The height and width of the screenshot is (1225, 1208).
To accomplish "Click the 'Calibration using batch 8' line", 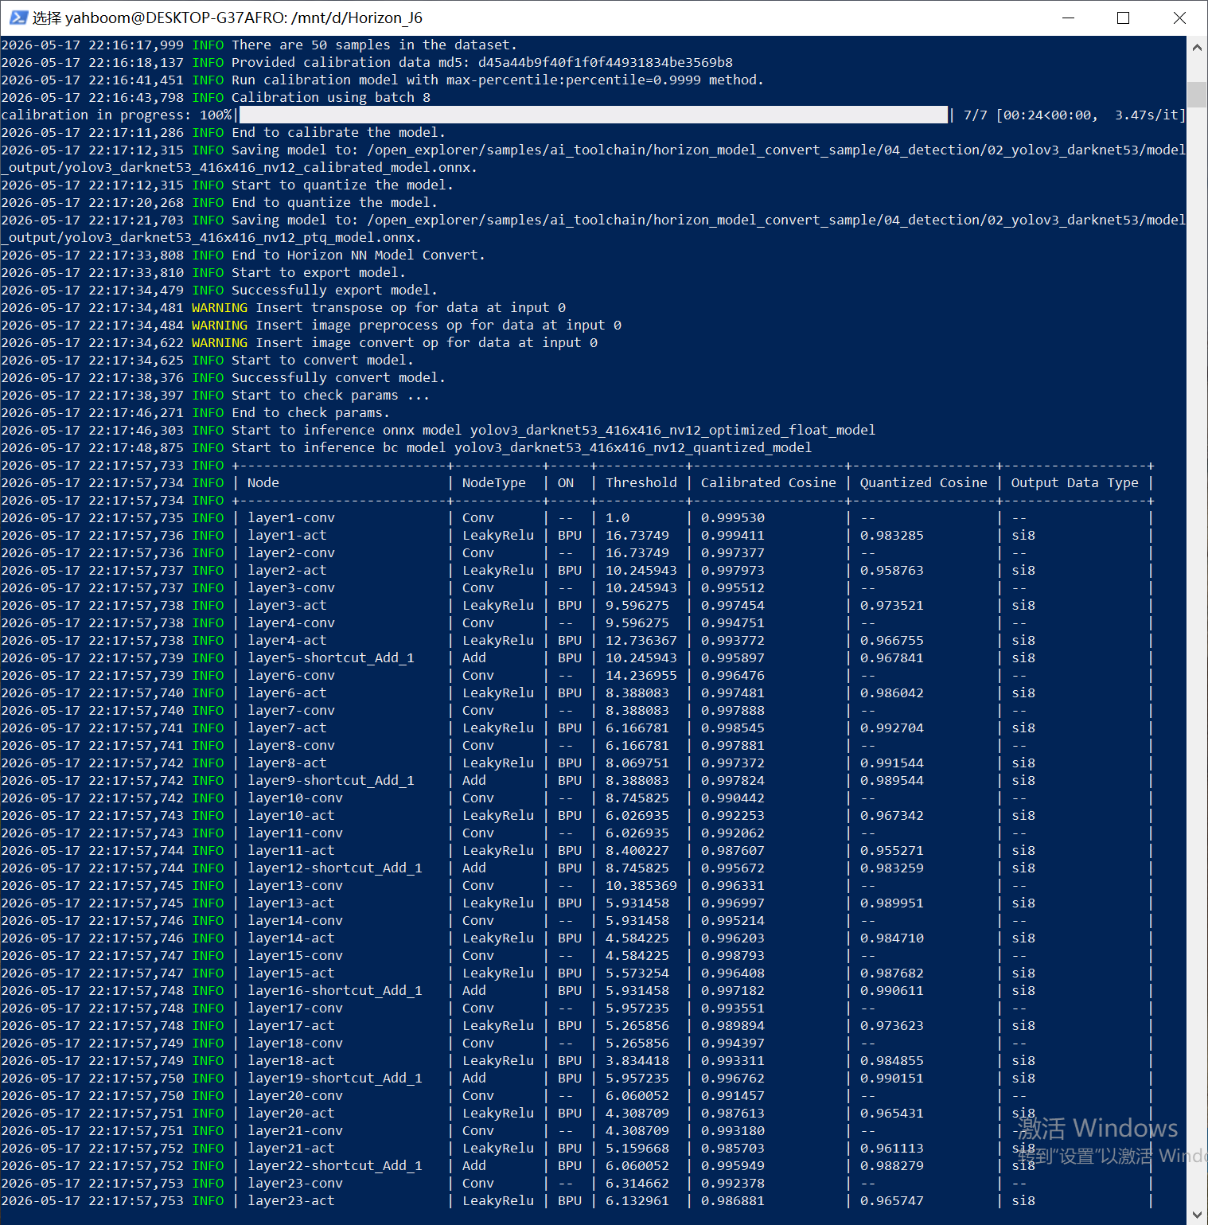I will (x=216, y=97).
